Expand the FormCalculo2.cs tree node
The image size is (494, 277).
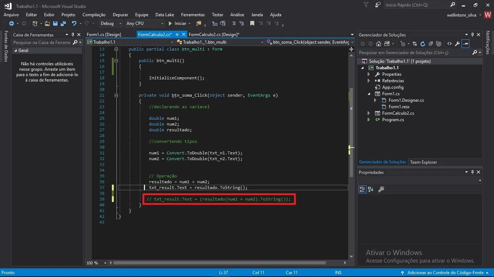[x=369, y=113]
